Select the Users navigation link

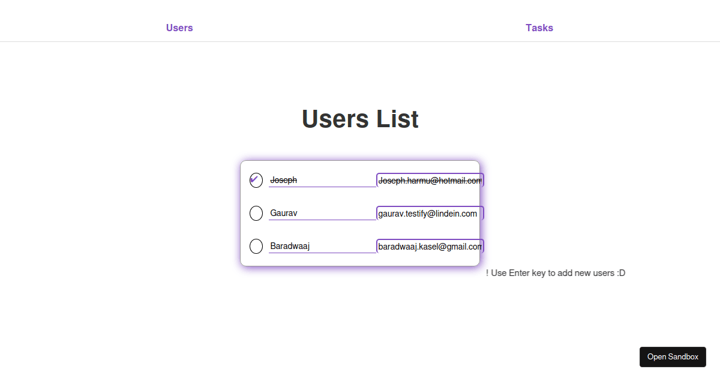pos(179,28)
